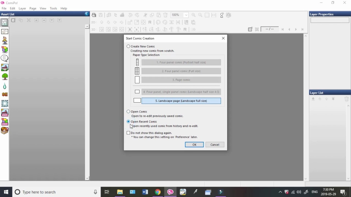
Task: Click the cut scissors toolbar icon
Action: (145, 15)
